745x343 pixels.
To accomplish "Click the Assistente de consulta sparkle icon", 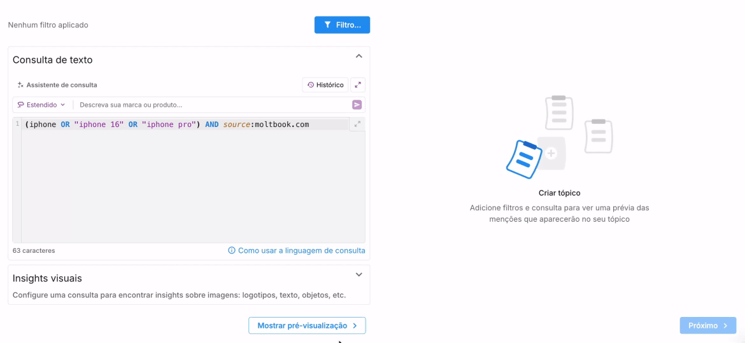I will [20, 85].
